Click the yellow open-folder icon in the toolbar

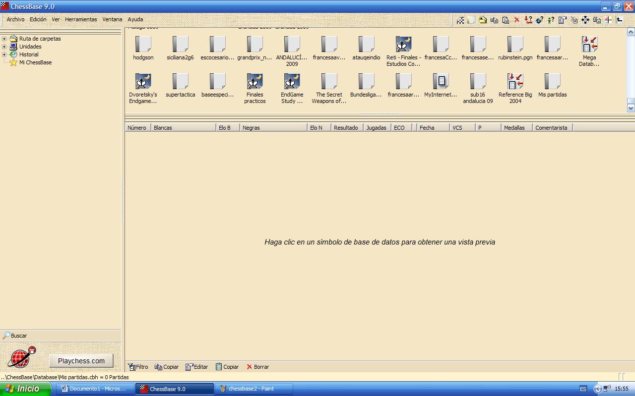point(483,20)
